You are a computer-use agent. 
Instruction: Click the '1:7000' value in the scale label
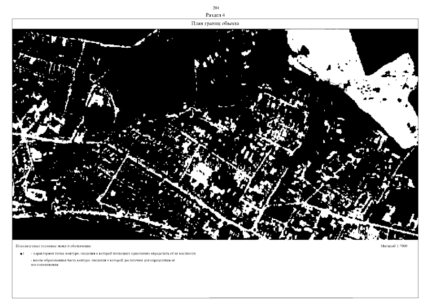[402, 245]
